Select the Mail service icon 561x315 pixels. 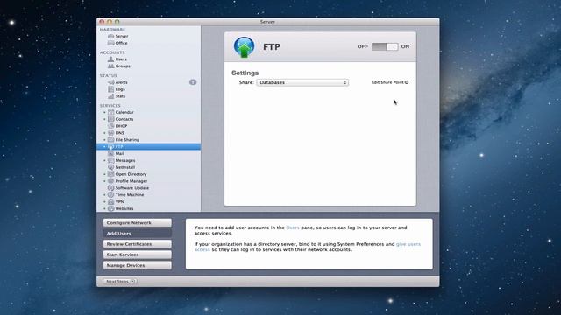111,154
